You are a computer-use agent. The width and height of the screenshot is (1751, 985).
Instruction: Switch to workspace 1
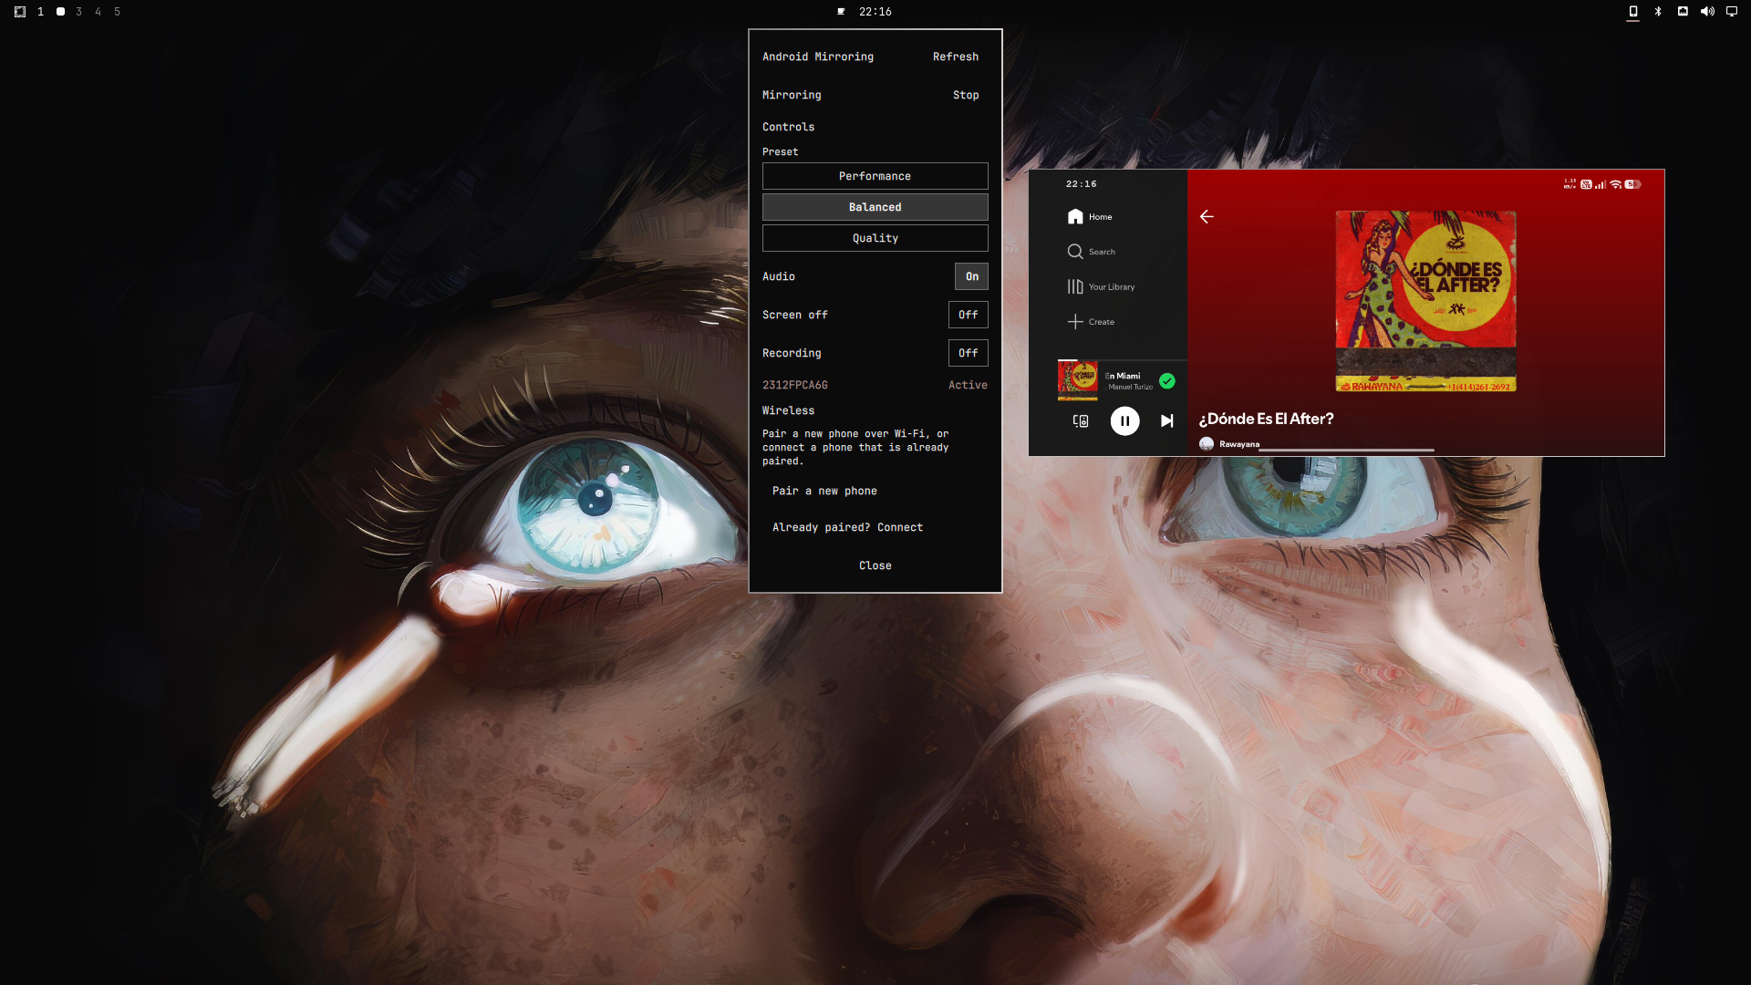[40, 12]
